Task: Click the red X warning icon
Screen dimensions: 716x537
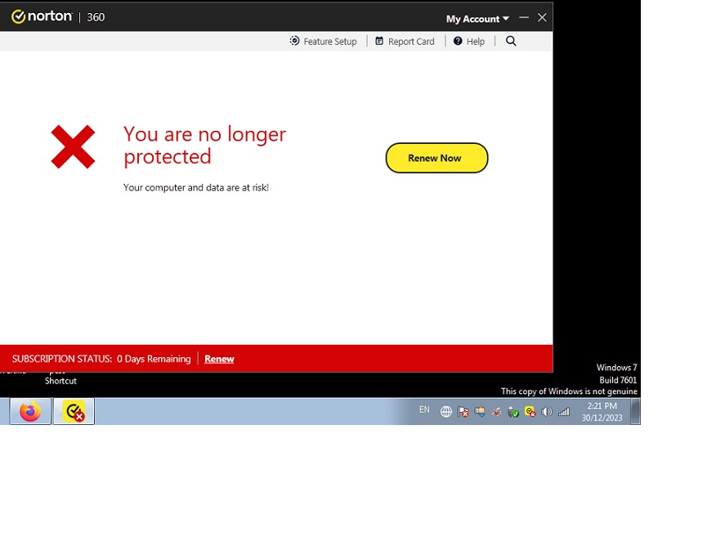Action: [x=73, y=146]
